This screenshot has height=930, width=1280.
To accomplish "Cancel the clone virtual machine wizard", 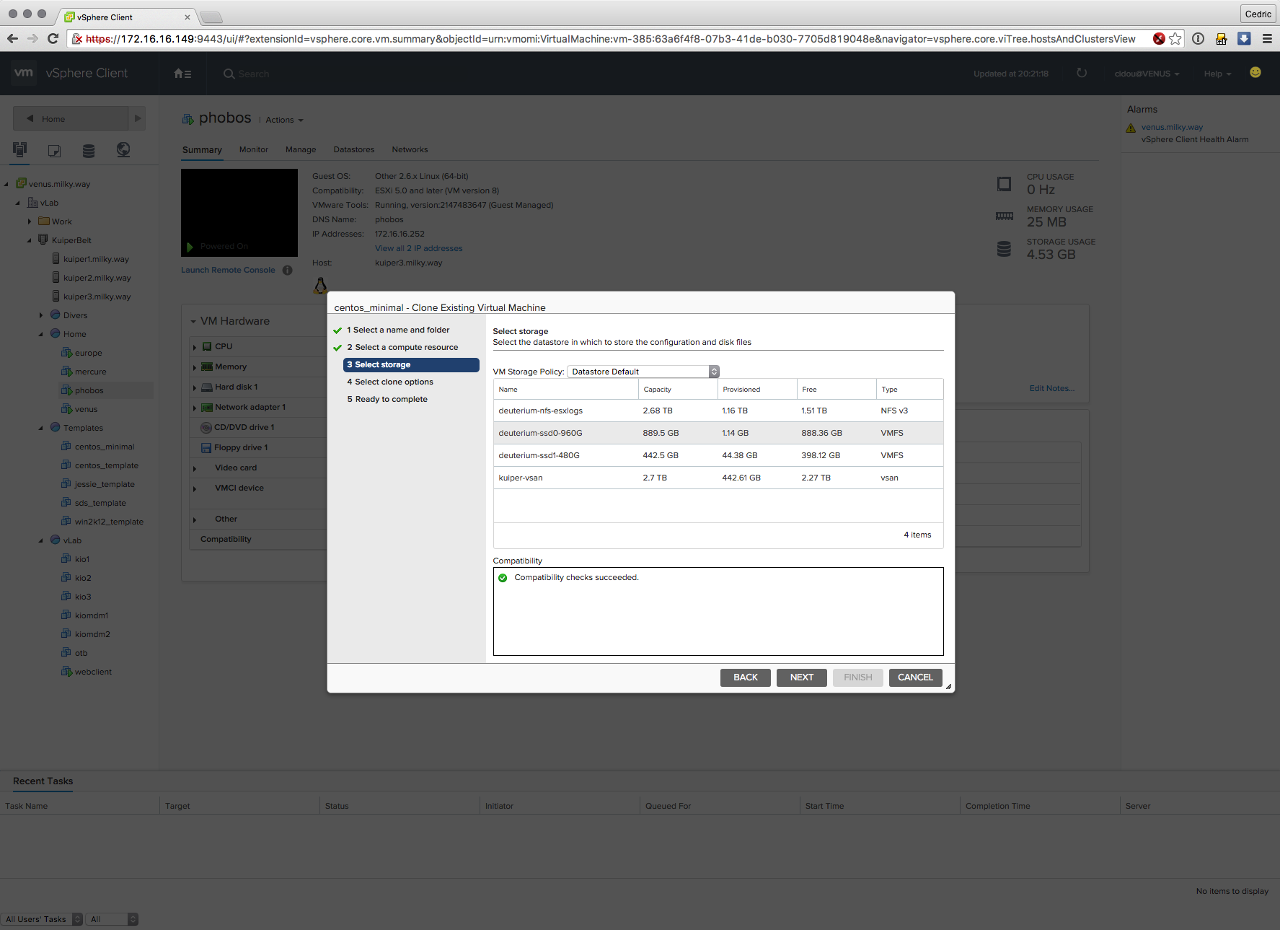I will point(914,677).
